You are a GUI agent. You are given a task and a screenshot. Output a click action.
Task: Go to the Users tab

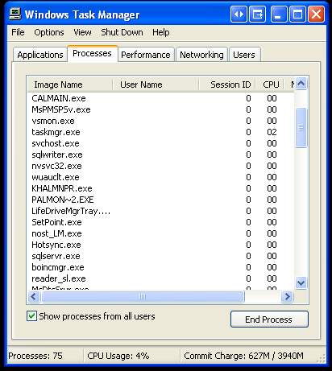click(244, 55)
